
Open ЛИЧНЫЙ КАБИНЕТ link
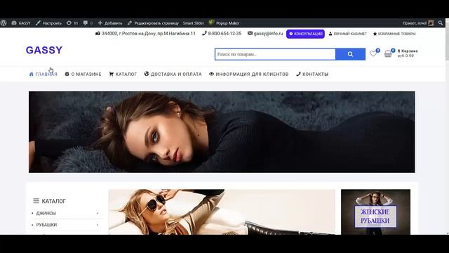[348, 34]
